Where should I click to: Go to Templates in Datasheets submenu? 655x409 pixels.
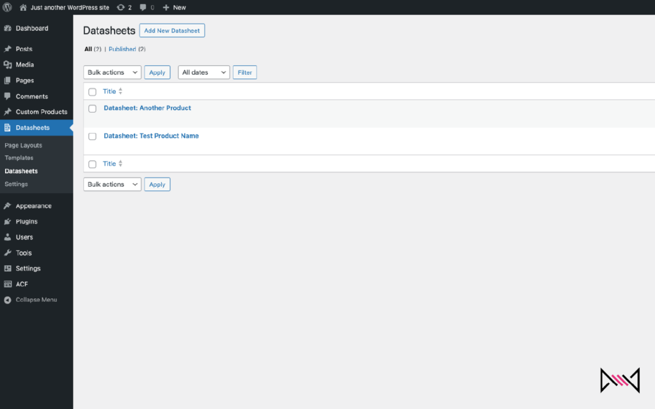point(19,158)
